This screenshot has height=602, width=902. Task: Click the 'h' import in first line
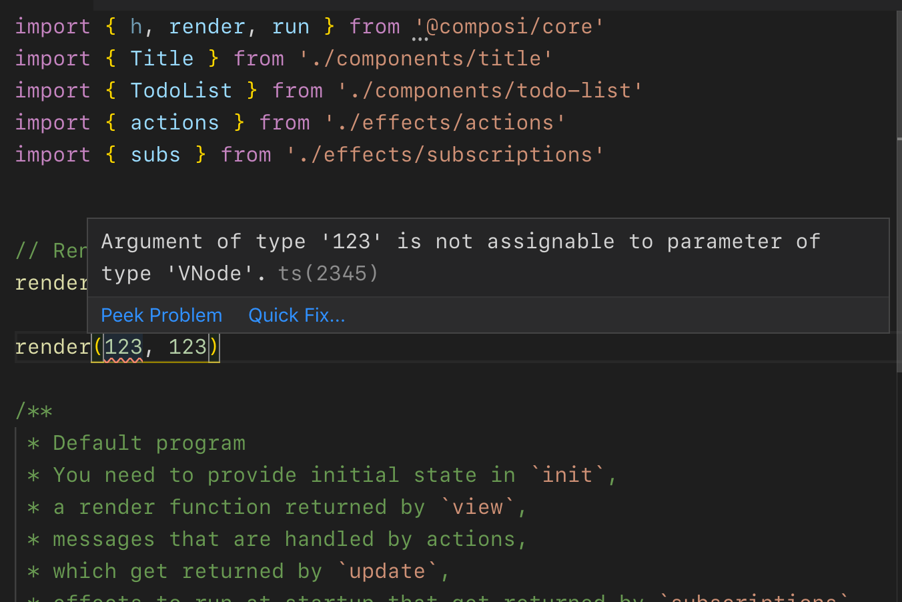[136, 27]
